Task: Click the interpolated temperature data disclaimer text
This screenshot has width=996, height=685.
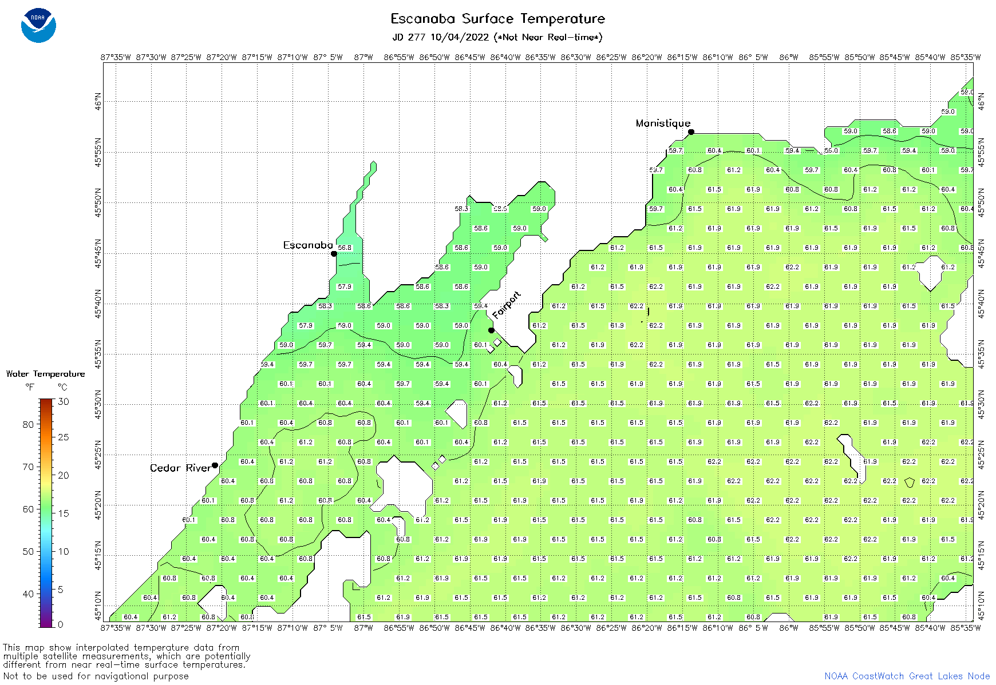Action: point(127,656)
